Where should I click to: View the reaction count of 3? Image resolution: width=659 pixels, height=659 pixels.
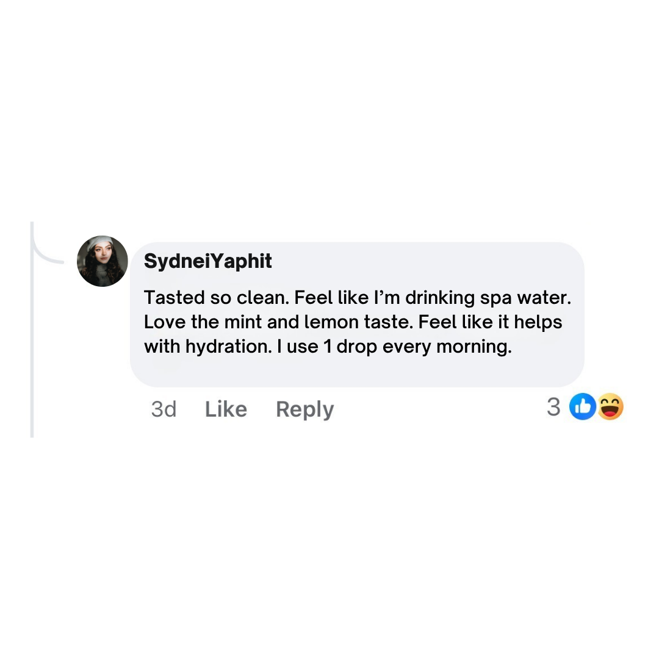coord(553,407)
